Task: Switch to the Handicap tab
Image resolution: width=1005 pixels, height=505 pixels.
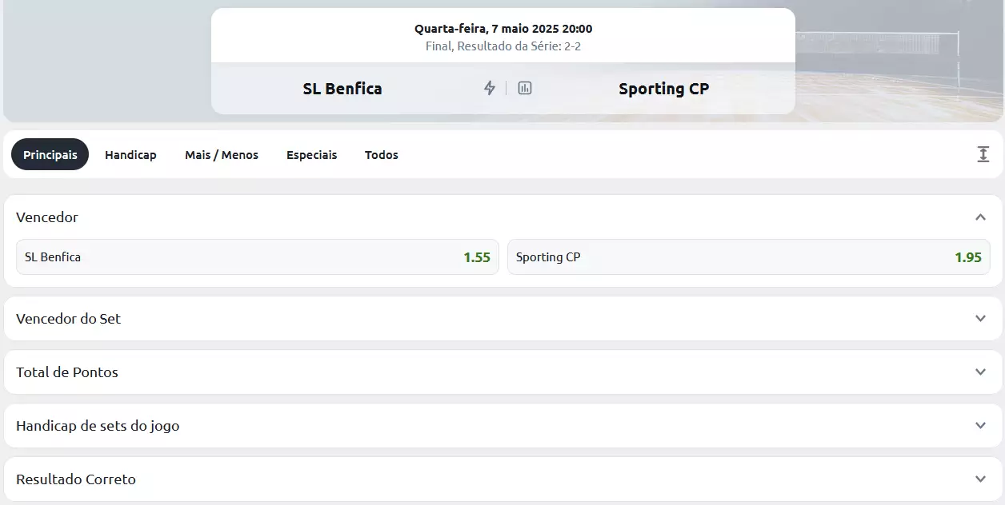Action: (x=130, y=154)
